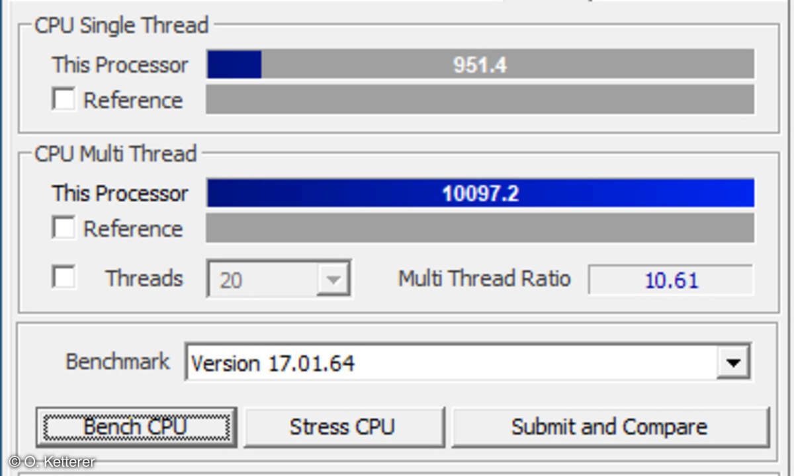Image resolution: width=794 pixels, height=476 pixels.
Task: Click This Processor label under Single Thread
Action: 120,65
